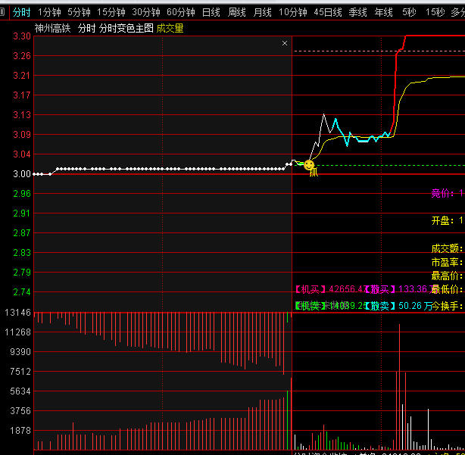Open the 15分钟 timeframe tab
The height and width of the screenshot is (455, 465).
111,12
